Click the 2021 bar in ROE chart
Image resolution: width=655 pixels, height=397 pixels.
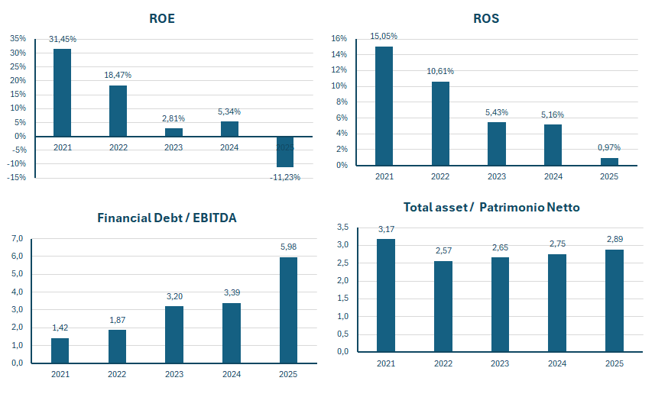(62, 92)
